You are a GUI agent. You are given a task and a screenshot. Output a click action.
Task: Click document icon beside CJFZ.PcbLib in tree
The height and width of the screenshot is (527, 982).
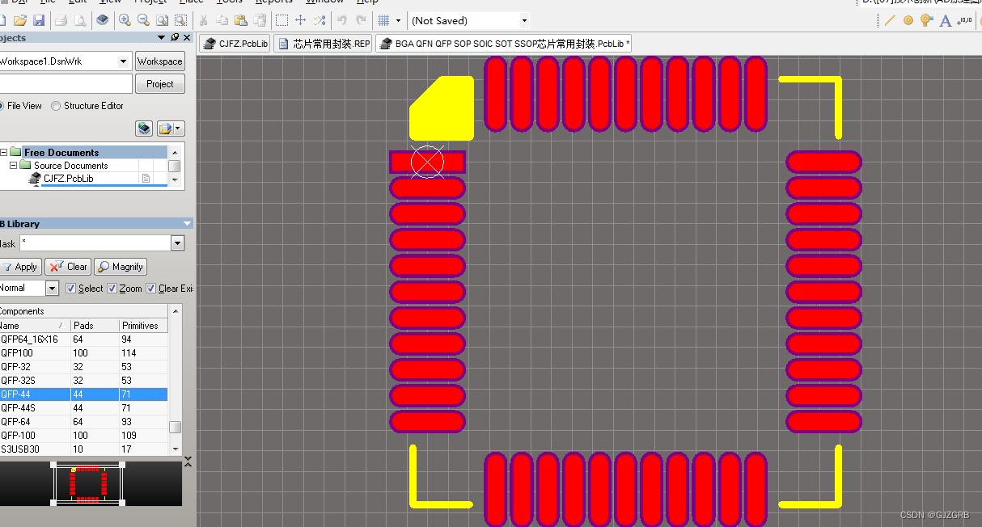(x=146, y=178)
